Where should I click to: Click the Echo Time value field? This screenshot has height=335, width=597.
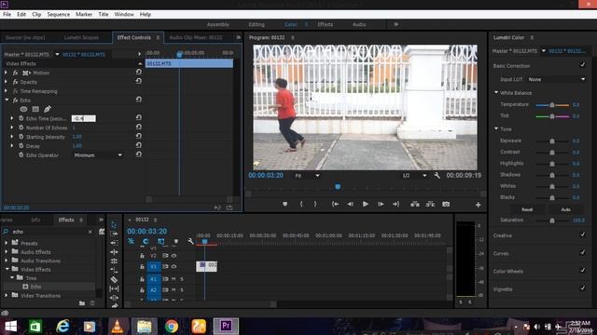(84, 118)
